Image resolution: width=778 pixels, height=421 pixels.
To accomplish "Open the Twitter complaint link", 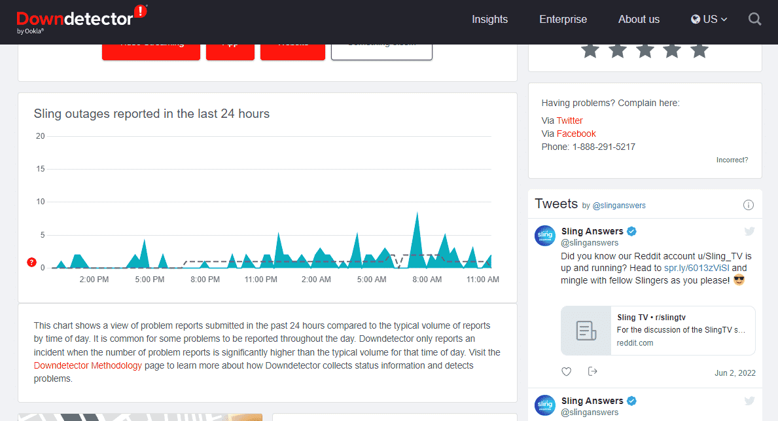I will click(x=570, y=120).
